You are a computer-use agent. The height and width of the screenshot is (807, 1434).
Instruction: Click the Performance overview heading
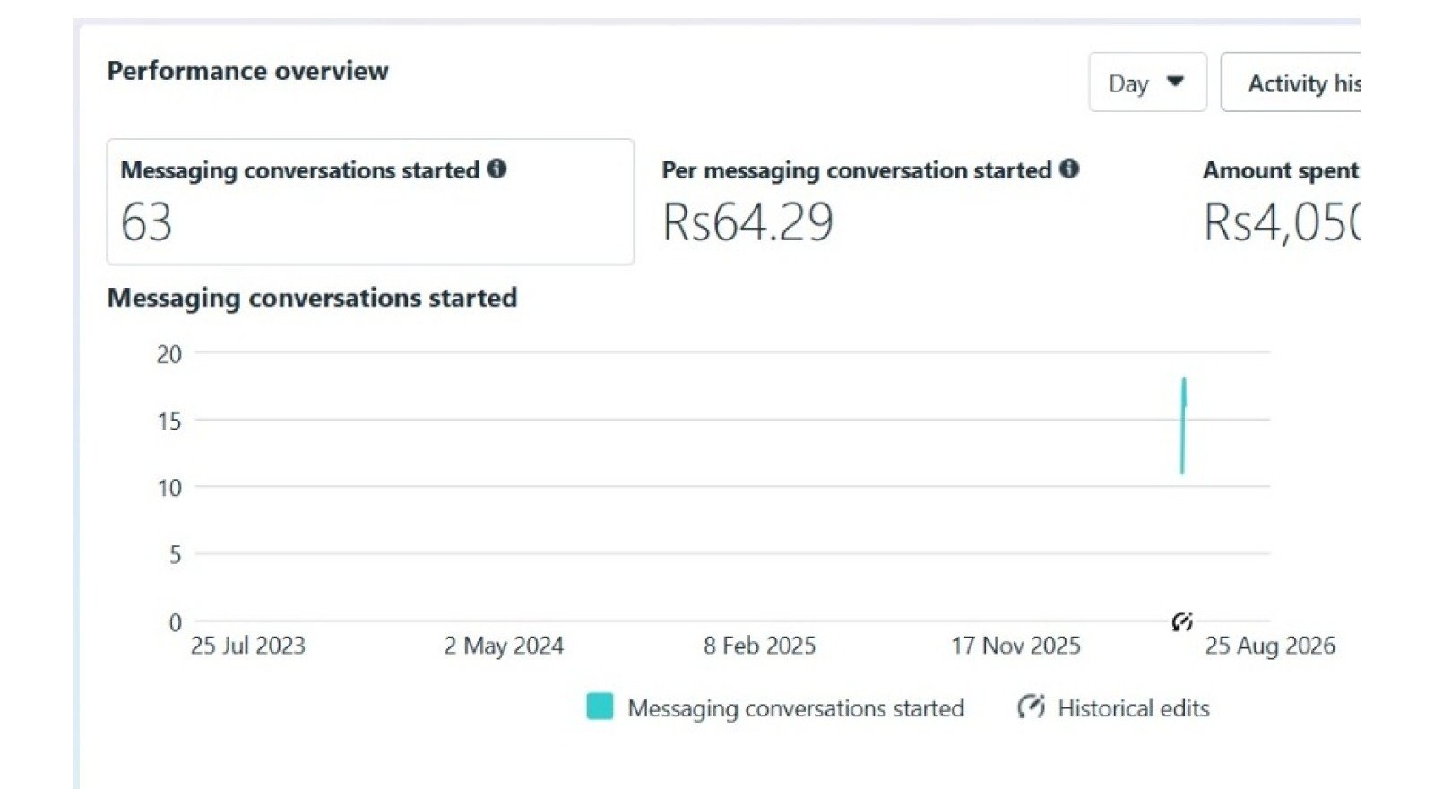pos(247,71)
